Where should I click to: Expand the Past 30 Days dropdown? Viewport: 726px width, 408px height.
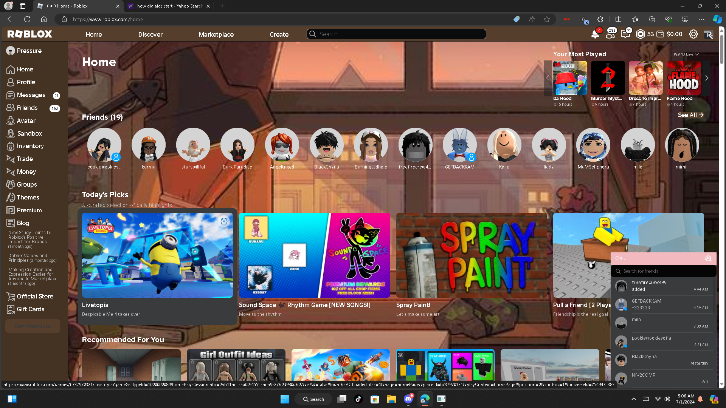pos(686,54)
